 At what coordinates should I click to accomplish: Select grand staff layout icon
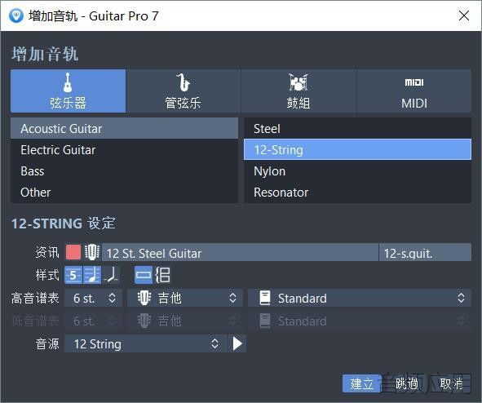click(162, 275)
